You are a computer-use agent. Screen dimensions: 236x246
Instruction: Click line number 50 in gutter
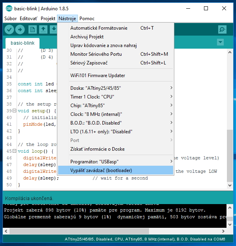click(x=9, y=185)
